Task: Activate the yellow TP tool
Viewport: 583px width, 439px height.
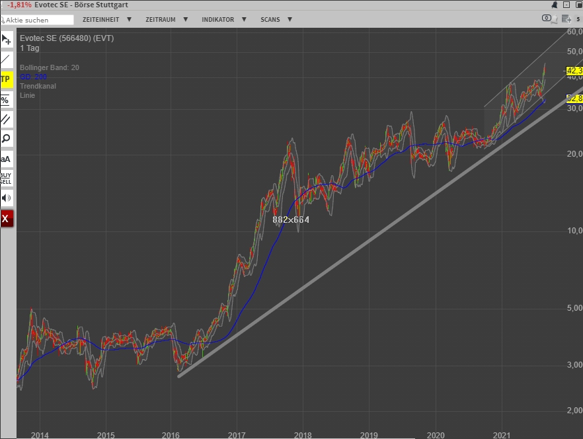Action: click(x=7, y=79)
